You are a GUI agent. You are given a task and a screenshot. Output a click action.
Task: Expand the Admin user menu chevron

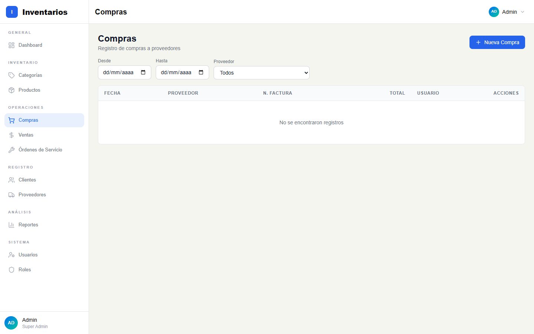(x=523, y=12)
